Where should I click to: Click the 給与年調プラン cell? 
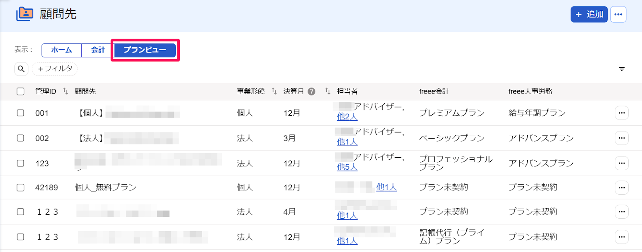537,113
